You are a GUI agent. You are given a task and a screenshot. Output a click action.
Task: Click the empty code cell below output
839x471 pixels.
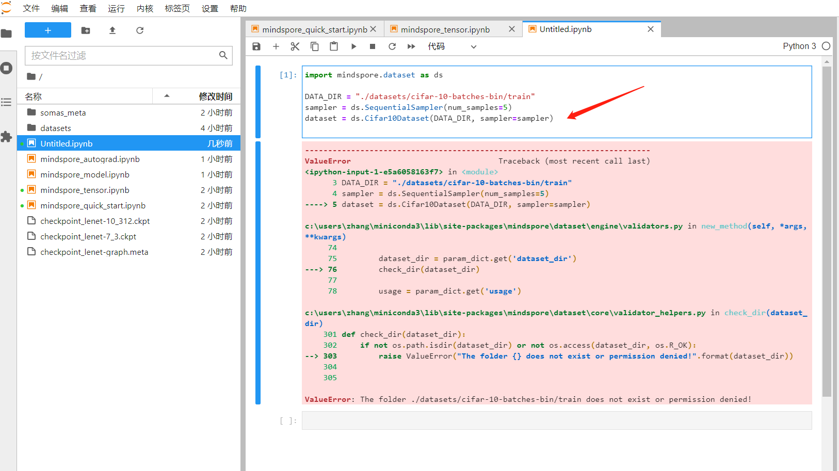(557, 420)
